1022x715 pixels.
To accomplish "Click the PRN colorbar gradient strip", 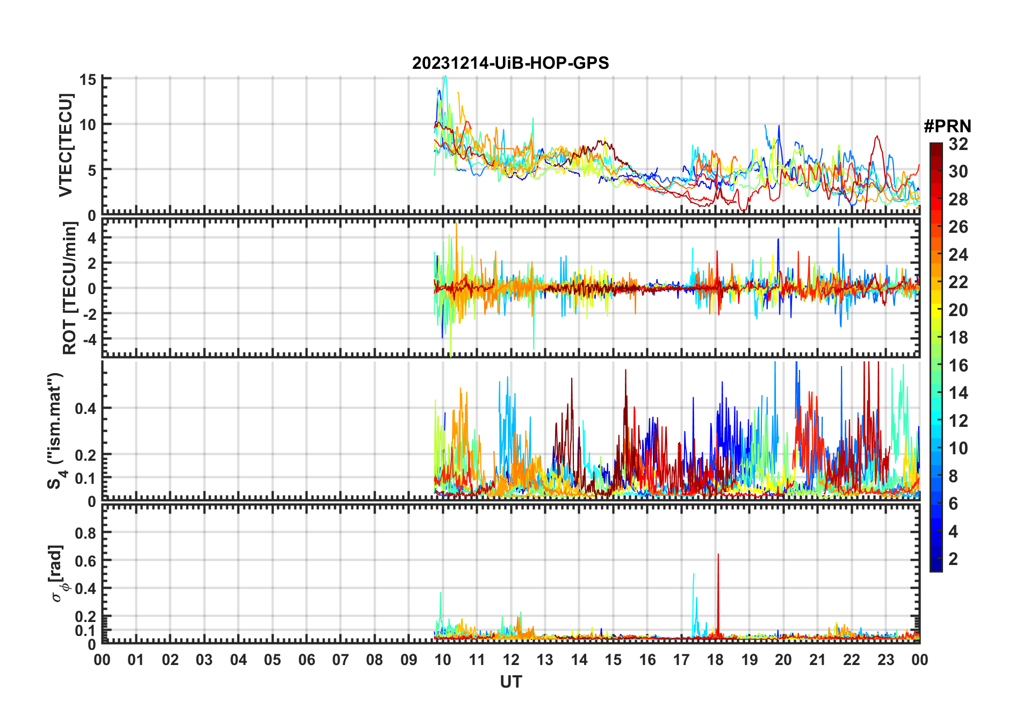I will tap(936, 357).
